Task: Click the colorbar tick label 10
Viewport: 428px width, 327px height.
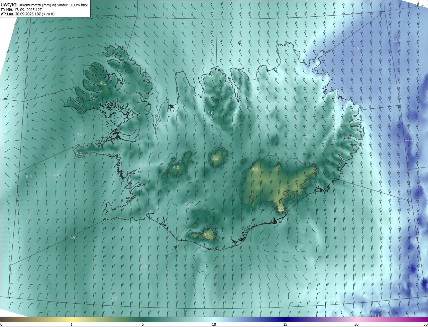Action: click(214, 324)
